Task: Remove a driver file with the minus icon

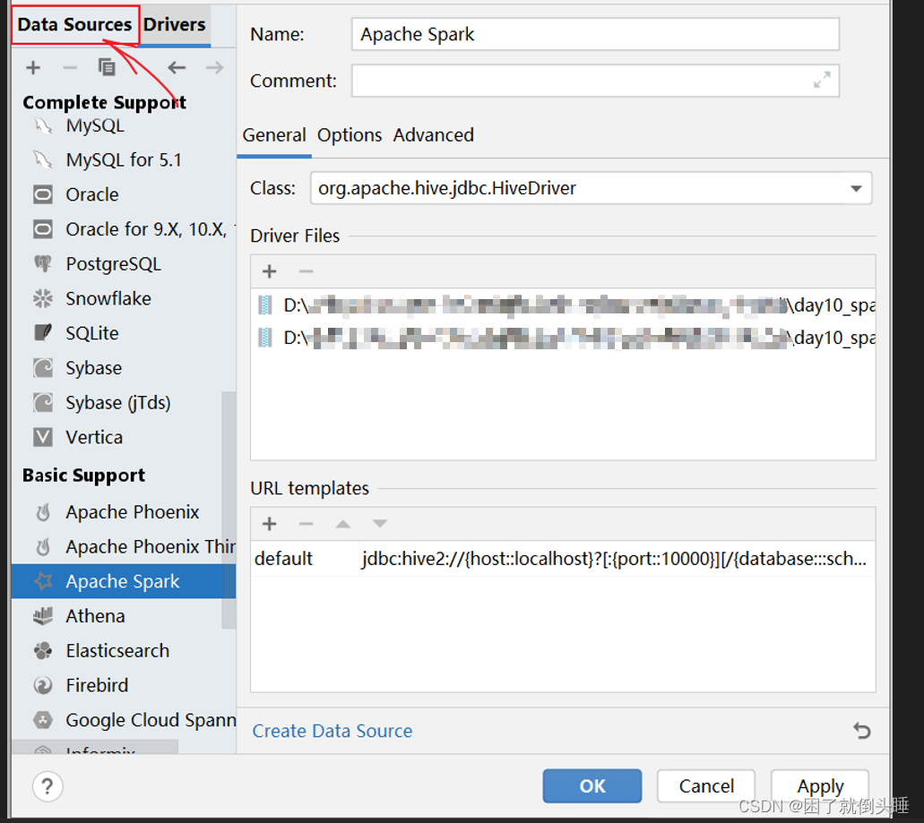Action: (x=306, y=270)
